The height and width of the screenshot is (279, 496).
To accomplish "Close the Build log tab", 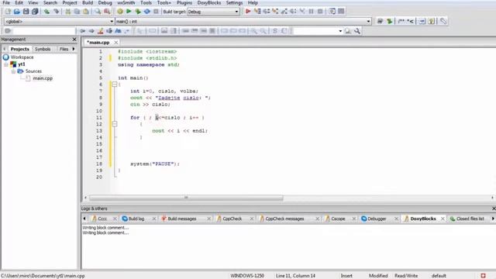I will pos(154,219).
